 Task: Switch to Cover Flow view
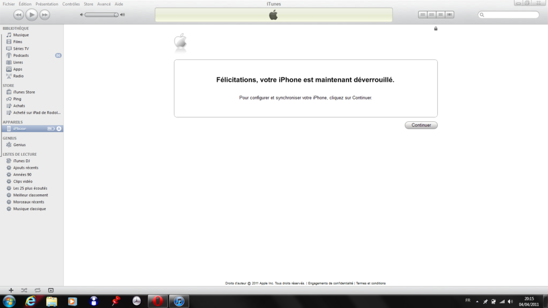point(449,15)
